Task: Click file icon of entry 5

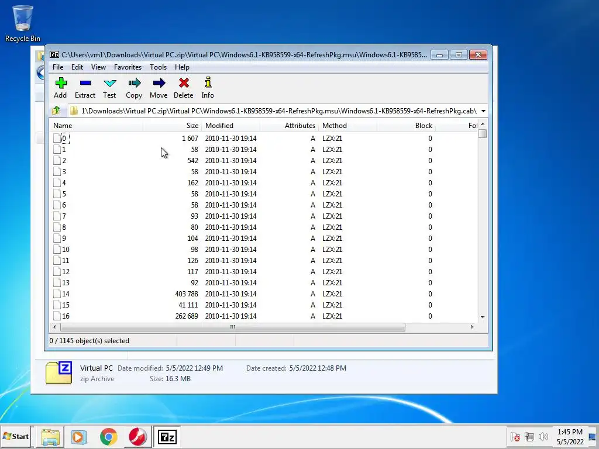Action: 57,194
